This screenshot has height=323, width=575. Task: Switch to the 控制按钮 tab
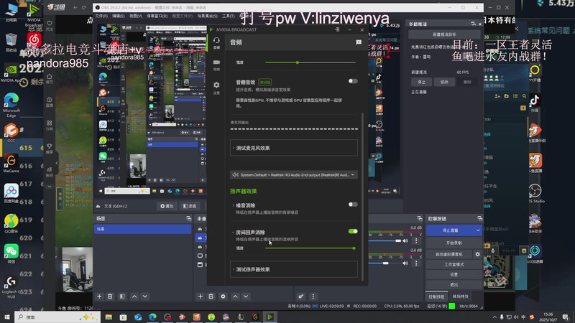tap(436, 296)
